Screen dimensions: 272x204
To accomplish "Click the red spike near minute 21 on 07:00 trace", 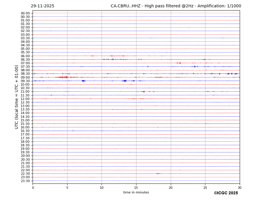I will [x=179, y=63].
